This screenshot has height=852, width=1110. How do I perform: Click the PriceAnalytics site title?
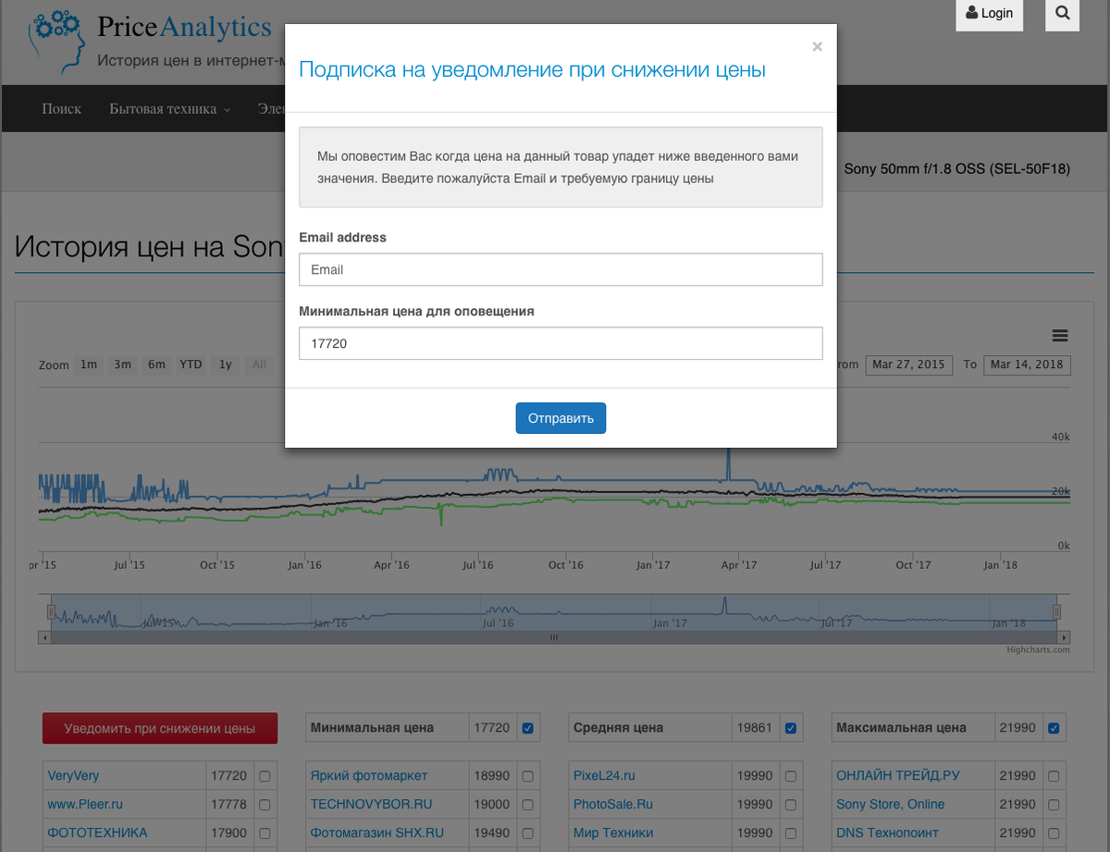184,28
